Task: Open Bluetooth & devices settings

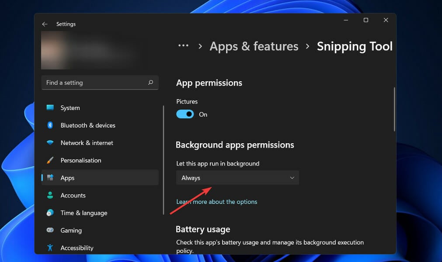Action: (100, 125)
